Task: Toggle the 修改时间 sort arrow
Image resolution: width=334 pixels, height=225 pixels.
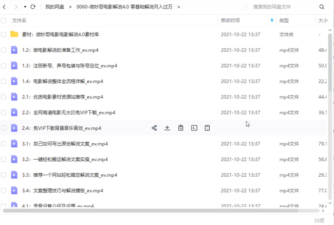Action: [x=272, y=21]
